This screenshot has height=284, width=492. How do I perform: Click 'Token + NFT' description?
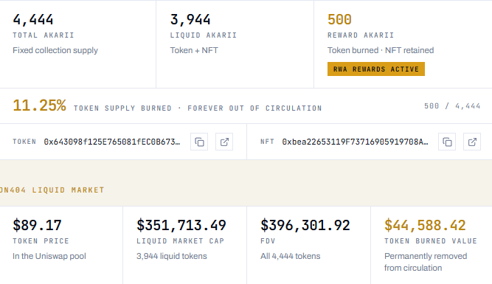point(194,50)
